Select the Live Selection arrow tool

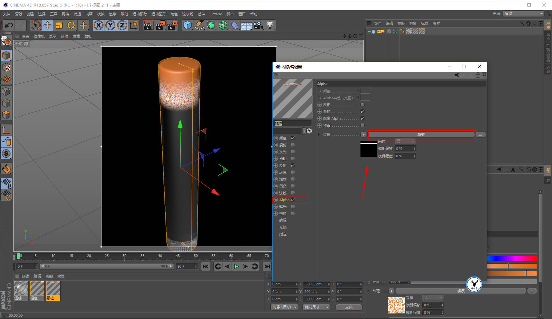(x=36, y=25)
